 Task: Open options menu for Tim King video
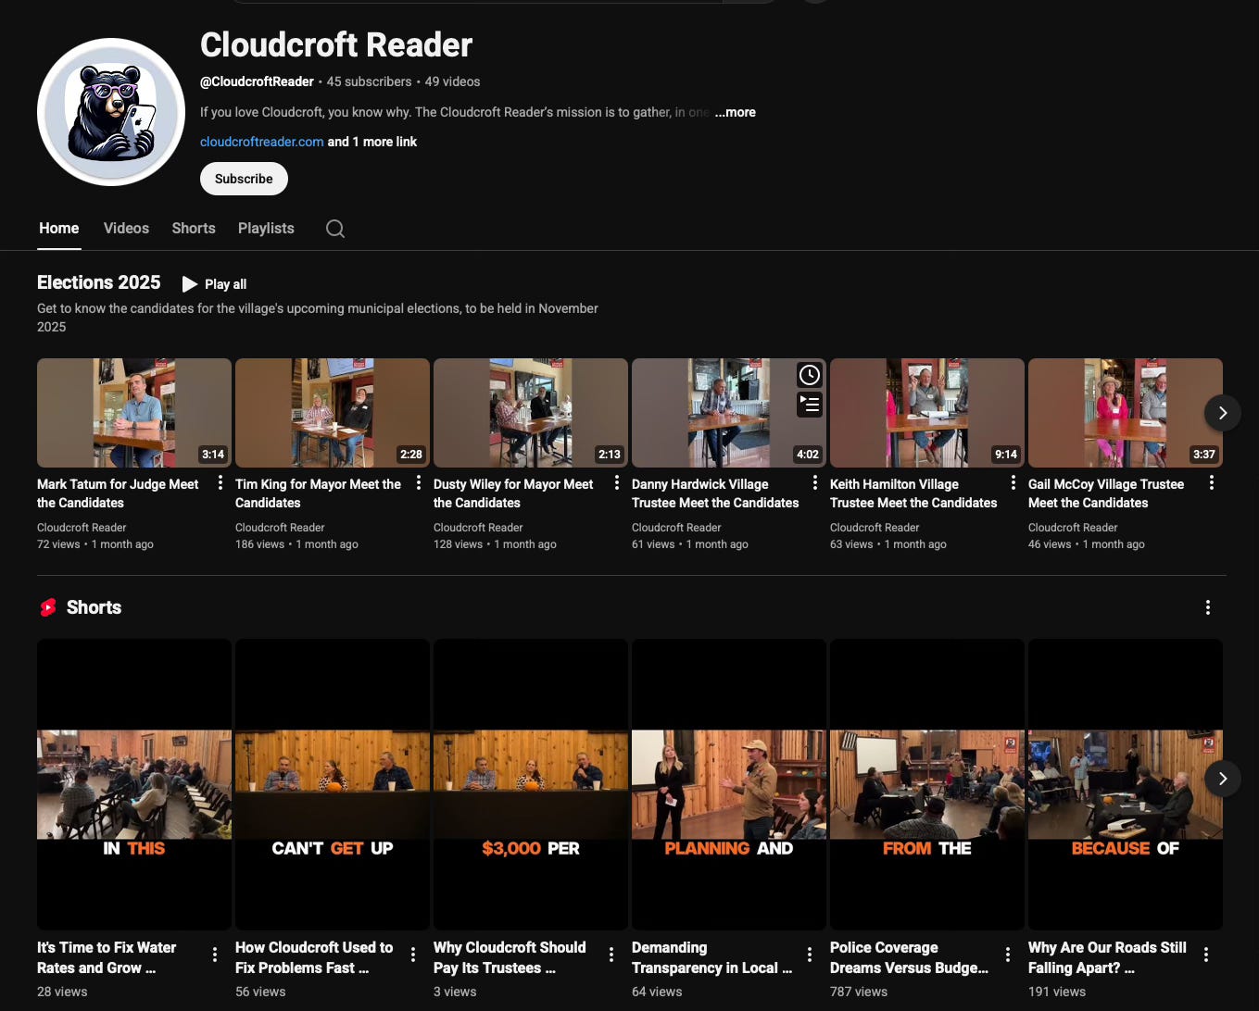[419, 482]
